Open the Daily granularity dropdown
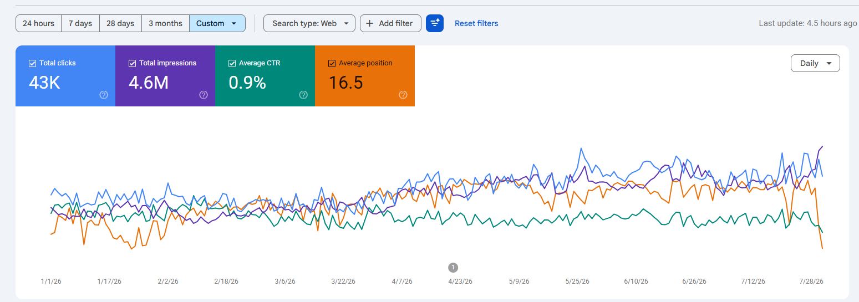This screenshot has height=302, width=859. click(815, 63)
